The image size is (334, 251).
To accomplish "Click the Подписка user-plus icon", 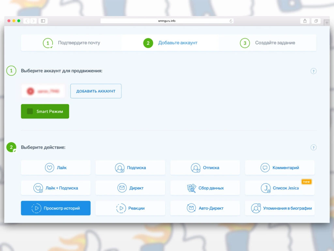I will (x=120, y=168).
